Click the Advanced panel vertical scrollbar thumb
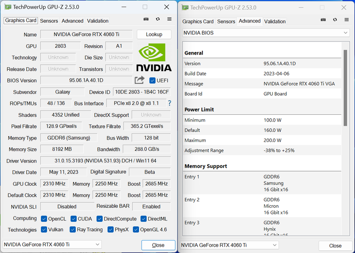Viewport: 355px width, 253px height. coord(345,88)
